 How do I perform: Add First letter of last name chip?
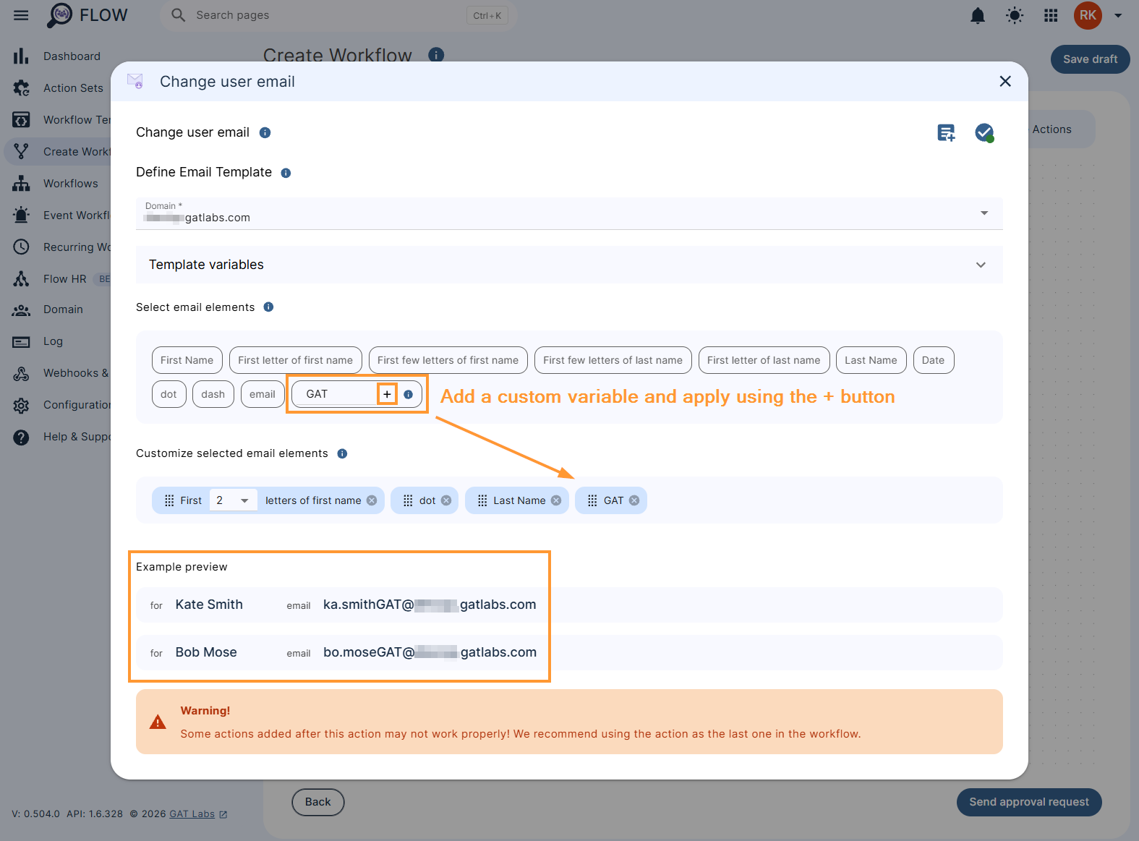(x=764, y=360)
